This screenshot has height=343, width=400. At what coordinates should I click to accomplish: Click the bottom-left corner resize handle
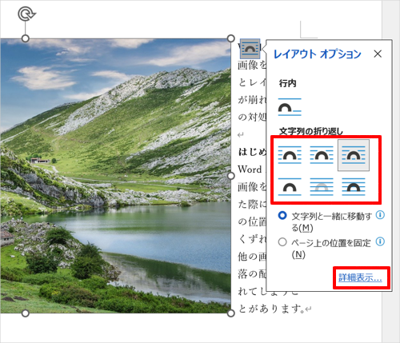pyautogui.click(x=25, y=313)
